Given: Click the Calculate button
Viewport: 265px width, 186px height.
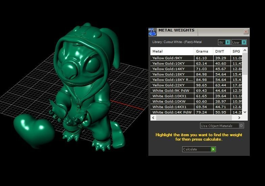Looking at the screenshot, I should tap(199, 149).
